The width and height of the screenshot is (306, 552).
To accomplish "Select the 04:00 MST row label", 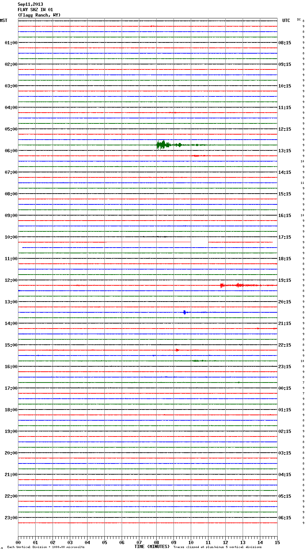I will [11, 108].
